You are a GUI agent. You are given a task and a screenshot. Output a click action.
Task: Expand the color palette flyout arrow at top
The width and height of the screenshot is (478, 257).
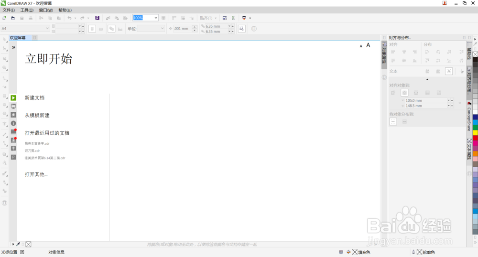pyautogui.click(x=475, y=39)
